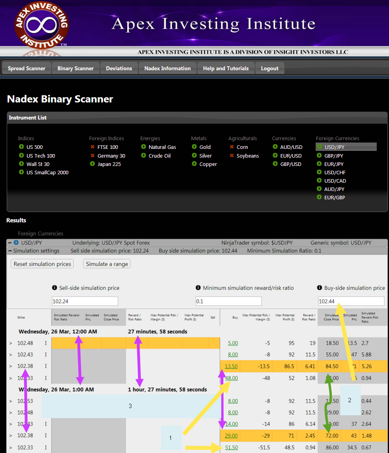Click the green icon beside Japan 225

92,164
